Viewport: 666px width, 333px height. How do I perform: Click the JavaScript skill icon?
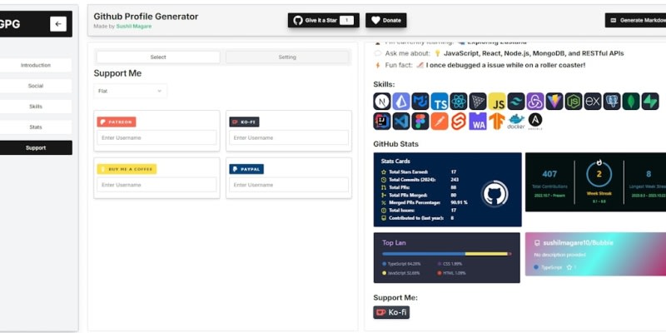(x=496, y=102)
